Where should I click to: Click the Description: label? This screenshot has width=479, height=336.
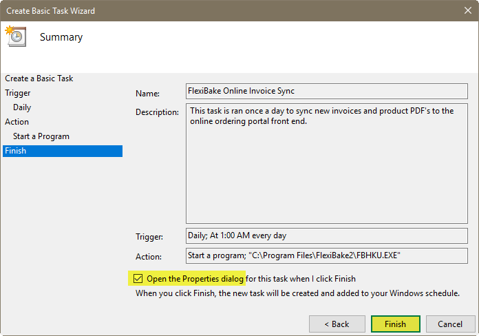point(157,112)
